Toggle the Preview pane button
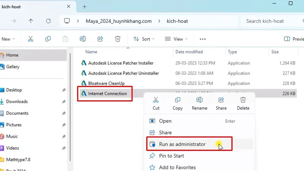The width and height of the screenshot is (304, 171). 294,39
